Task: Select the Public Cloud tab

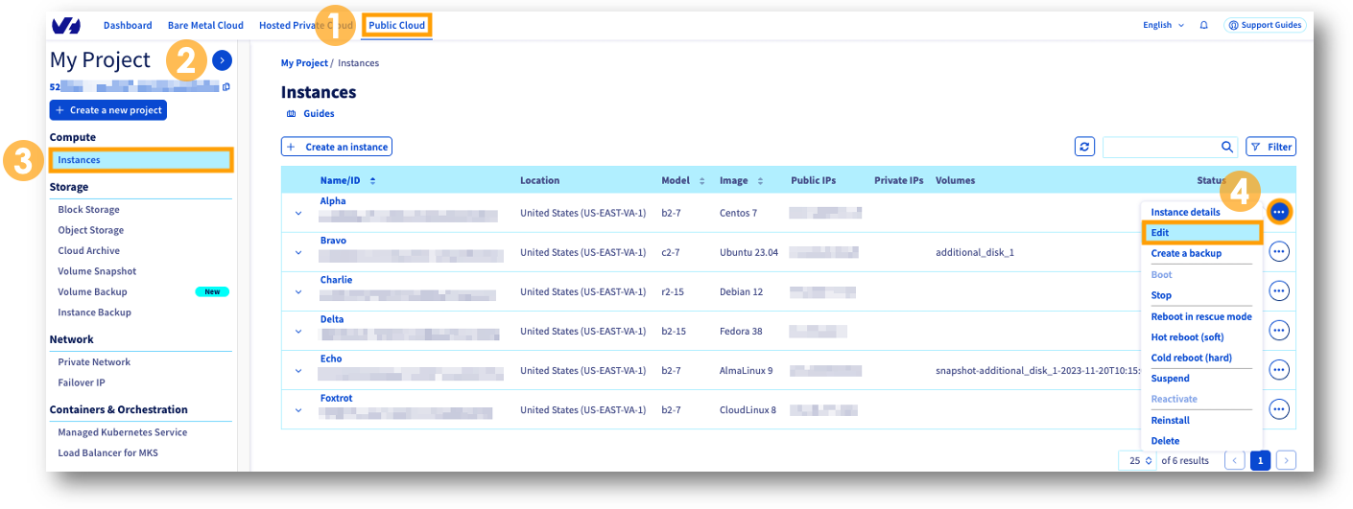Action: point(396,25)
